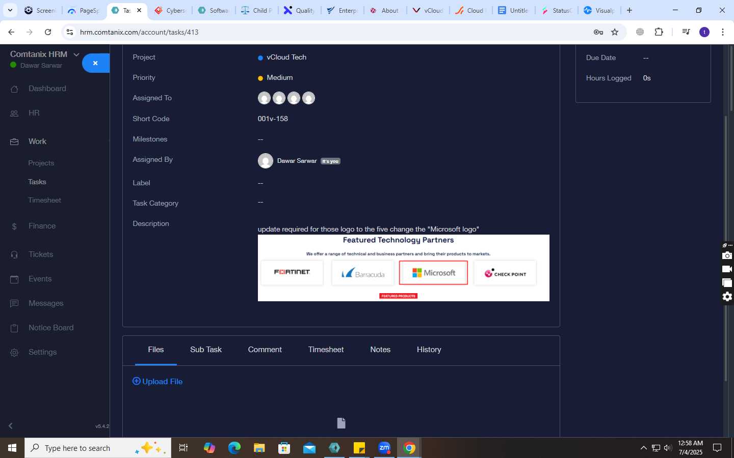Click the Windows search box
The image size is (734, 458).
tap(98, 448)
